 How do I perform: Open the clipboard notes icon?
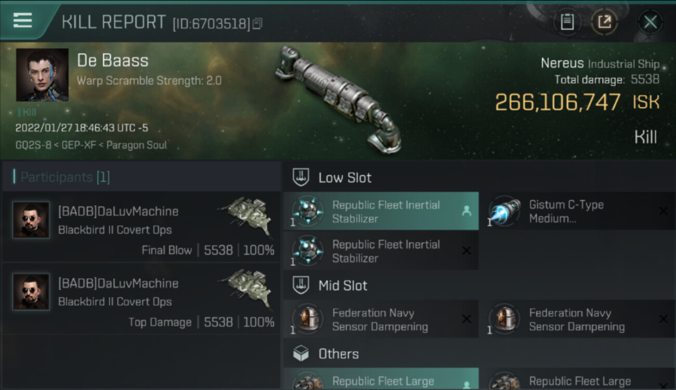567,22
